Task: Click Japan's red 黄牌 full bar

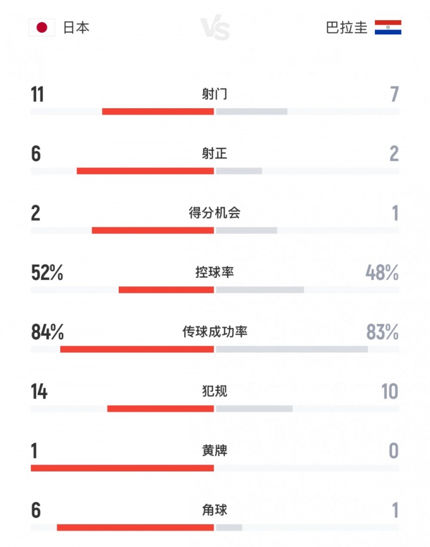Action: [x=122, y=468]
